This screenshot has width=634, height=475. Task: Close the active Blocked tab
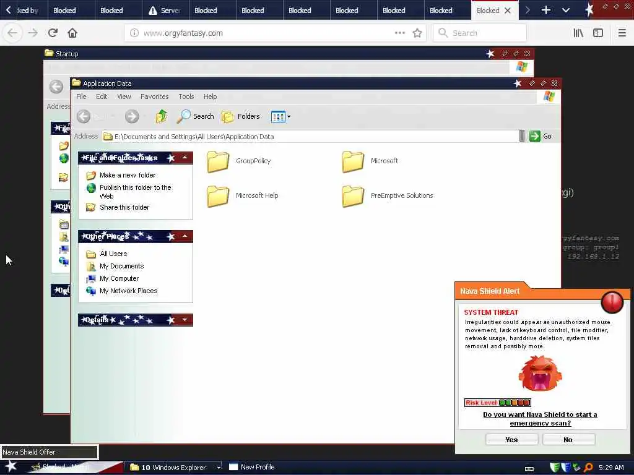(508, 11)
